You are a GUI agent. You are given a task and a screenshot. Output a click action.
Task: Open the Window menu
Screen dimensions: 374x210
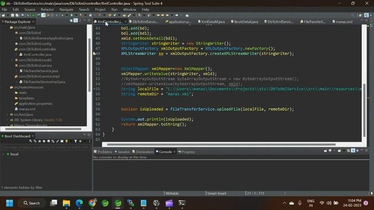coord(130,9)
